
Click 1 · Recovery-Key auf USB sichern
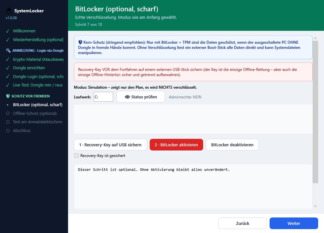[110, 145]
